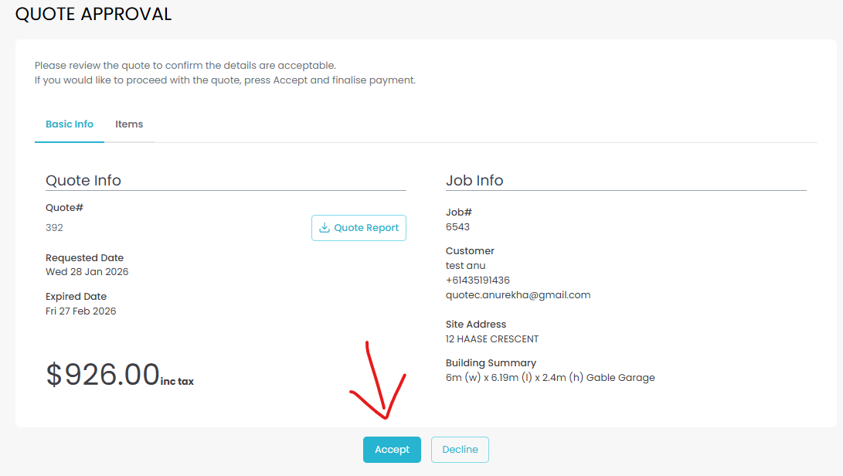Open the Quote Report button label
The width and height of the screenshot is (843, 476).
point(366,228)
